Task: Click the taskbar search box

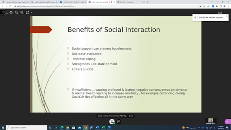Action: point(26,127)
